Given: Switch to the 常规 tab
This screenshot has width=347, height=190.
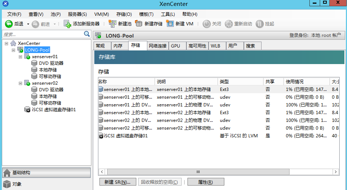Looking at the screenshot, I should coord(102,46).
